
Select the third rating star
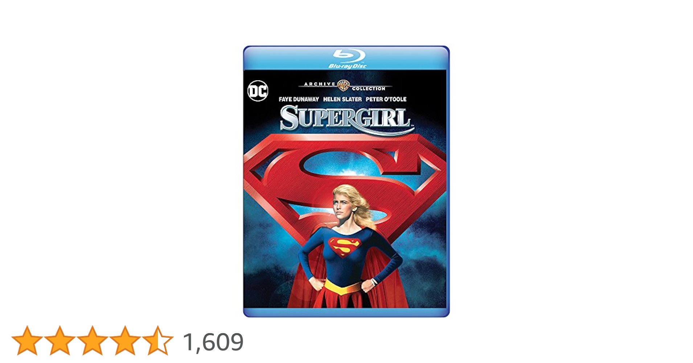tap(92, 340)
